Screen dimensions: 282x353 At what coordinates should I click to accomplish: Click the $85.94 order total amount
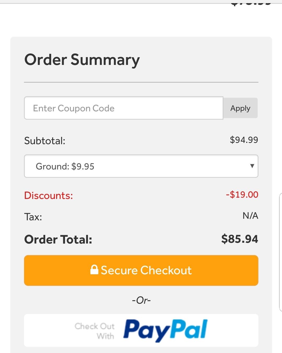pos(239,239)
